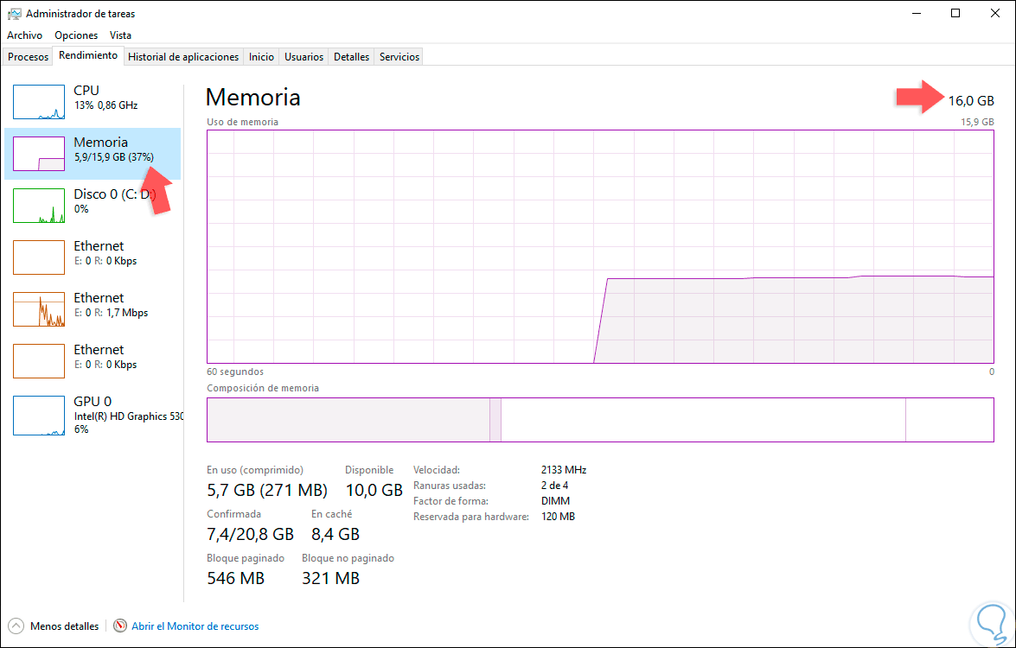Open the Archivo menu

pos(24,35)
